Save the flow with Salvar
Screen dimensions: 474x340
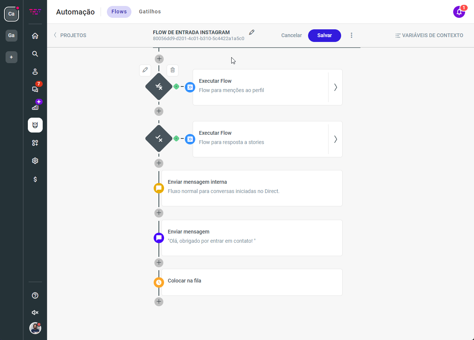click(x=324, y=35)
